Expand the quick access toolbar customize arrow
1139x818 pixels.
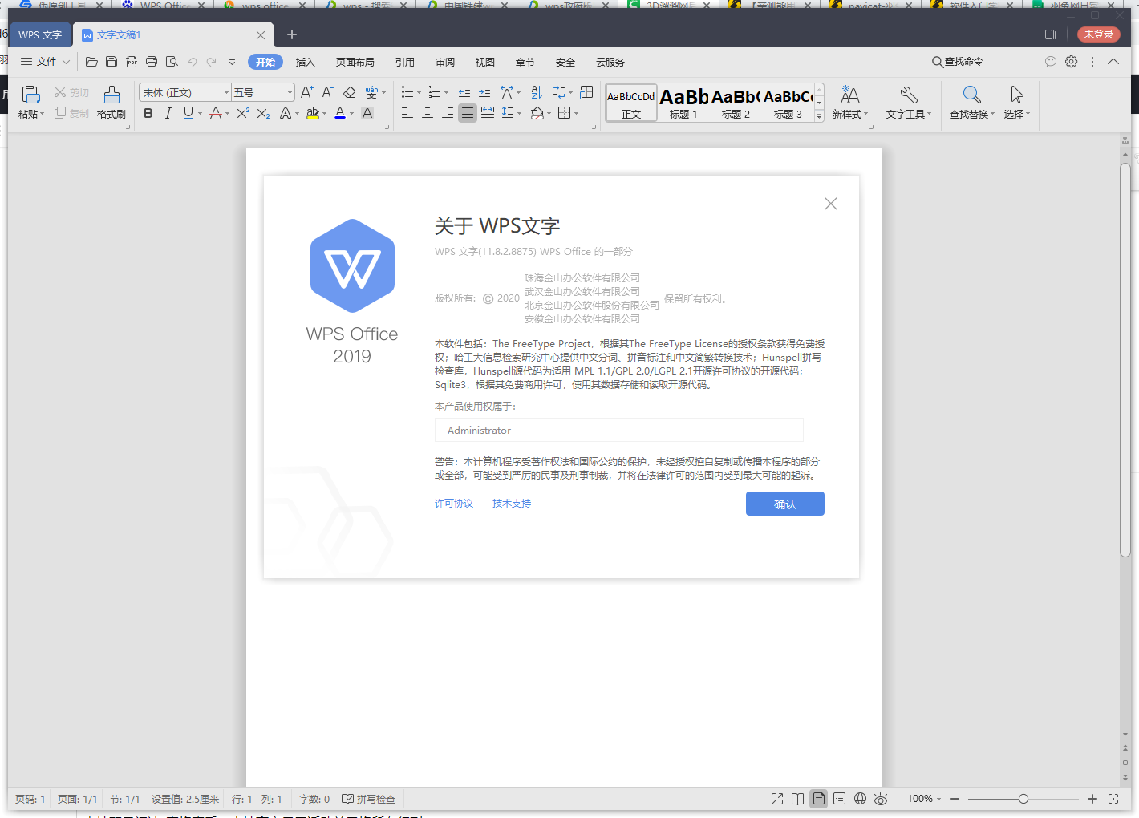[232, 62]
